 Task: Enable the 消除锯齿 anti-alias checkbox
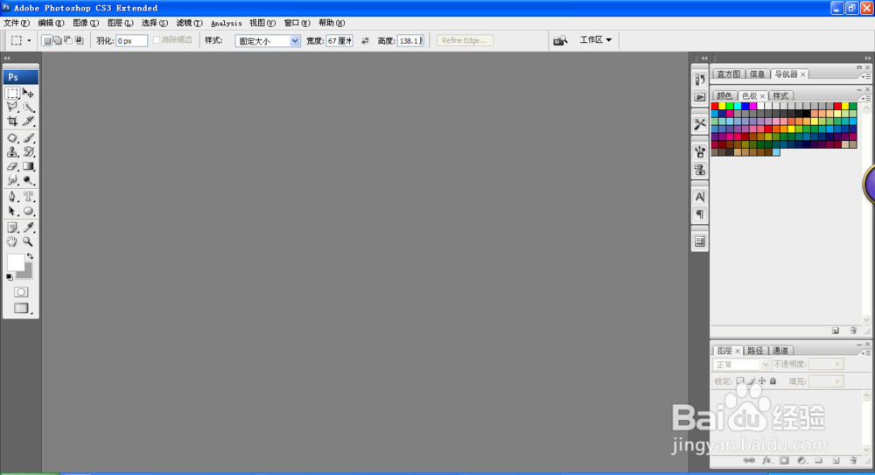(157, 40)
